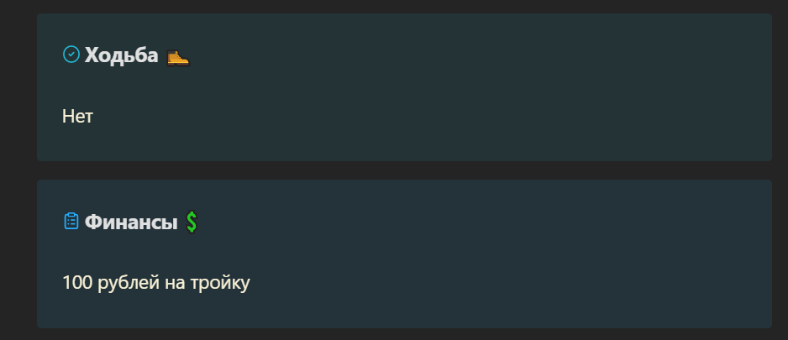
Task: Select the '100 рублей на тройку' note text
Action: (155, 283)
